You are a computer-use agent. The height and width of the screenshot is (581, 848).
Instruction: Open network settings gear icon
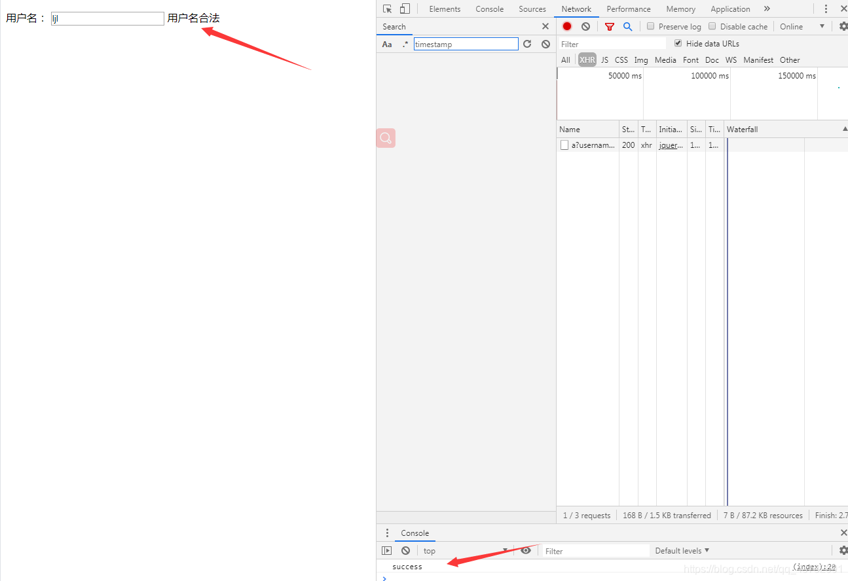[843, 26]
